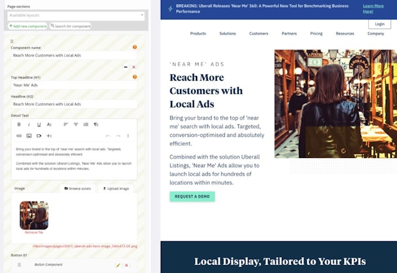397x273 pixels.
Task: Delete the Button Component with red X
Action: [126, 265]
